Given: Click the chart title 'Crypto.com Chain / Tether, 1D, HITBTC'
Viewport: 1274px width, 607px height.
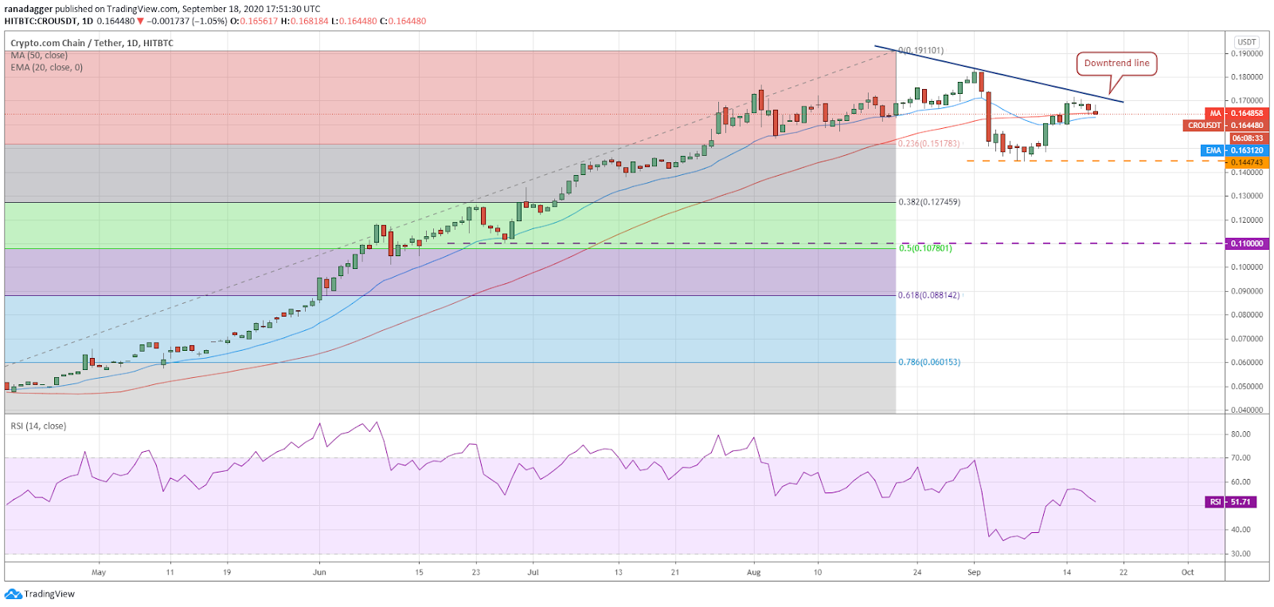Looking at the screenshot, I should [x=92, y=43].
